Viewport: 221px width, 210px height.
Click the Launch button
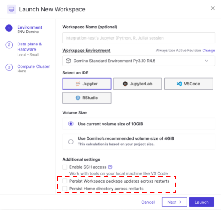click(202, 202)
